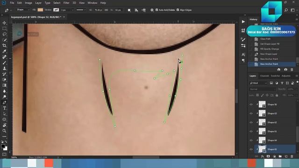Hide the Shape 62 layer
Viewport: 299px width, 168px height.
(x=251, y=122)
